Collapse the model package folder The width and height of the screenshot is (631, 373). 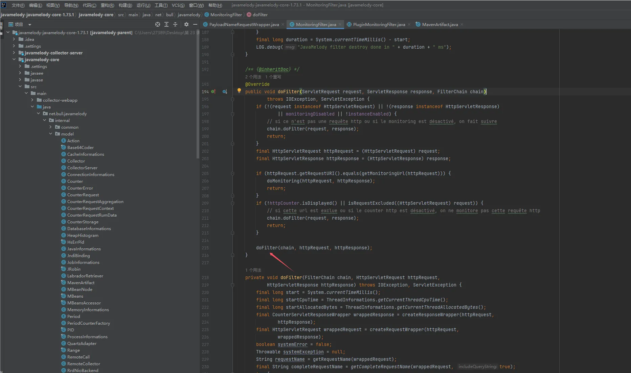51,134
